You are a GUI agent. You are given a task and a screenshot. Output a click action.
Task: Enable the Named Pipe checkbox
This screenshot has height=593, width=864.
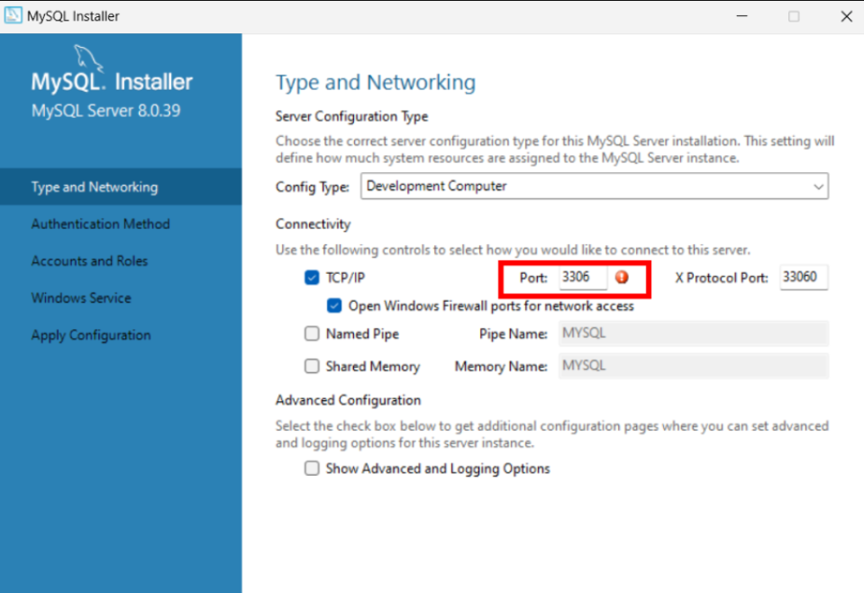[312, 333]
